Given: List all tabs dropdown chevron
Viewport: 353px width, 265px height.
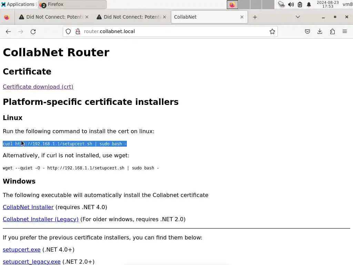Looking at the screenshot, I should 298,17.
